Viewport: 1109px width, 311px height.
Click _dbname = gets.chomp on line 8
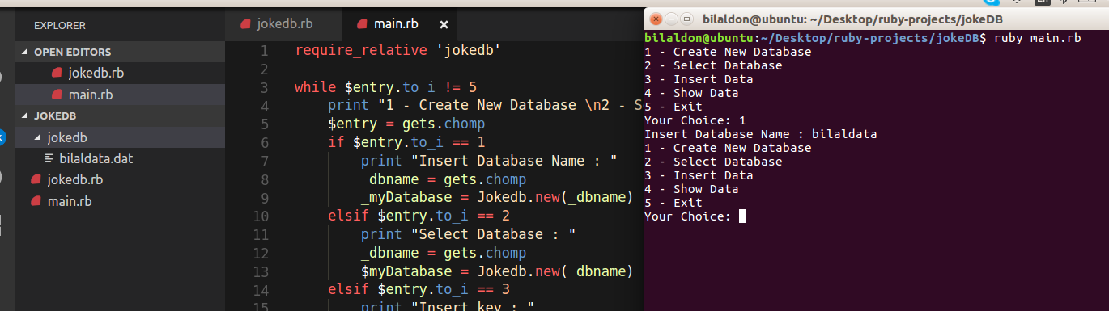pos(444,179)
